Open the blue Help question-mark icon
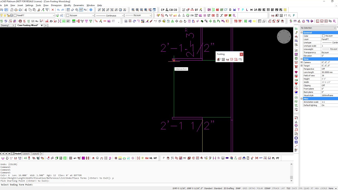Image resolution: width=338 pixels, height=190 pixels. 91,10
